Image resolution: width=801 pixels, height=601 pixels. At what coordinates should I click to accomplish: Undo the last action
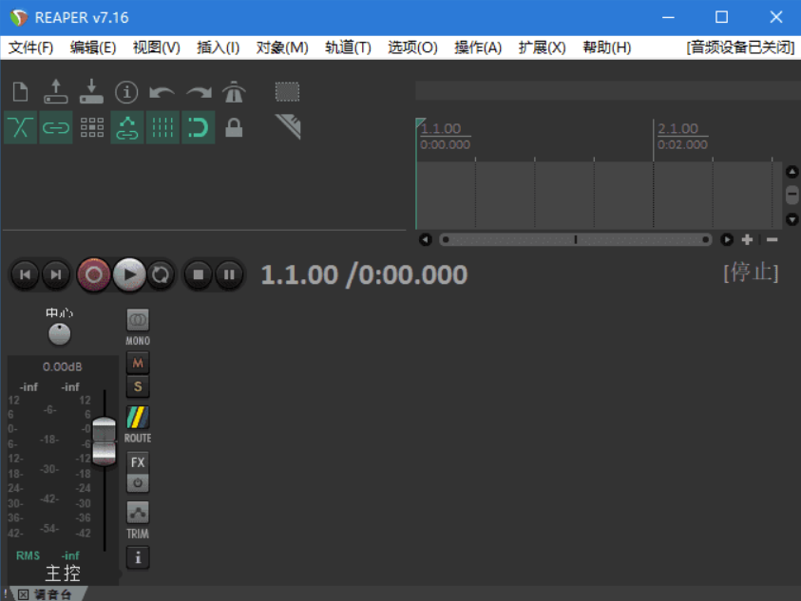point(162,92)
